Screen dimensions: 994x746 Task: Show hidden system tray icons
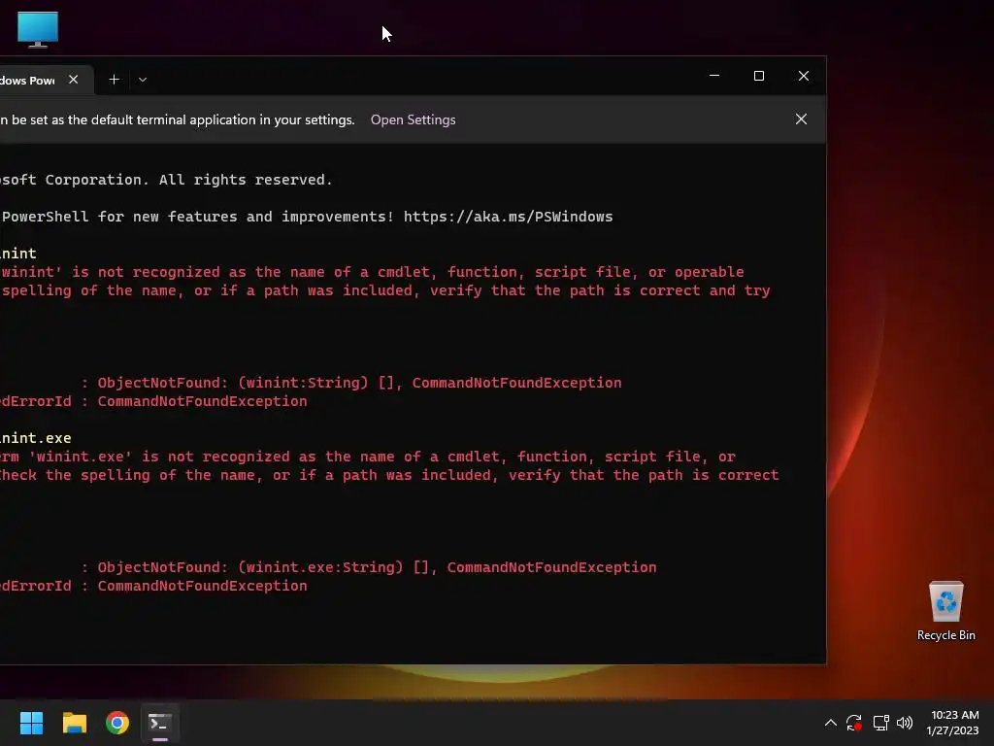pyautogui.click(x=831, y=723)
